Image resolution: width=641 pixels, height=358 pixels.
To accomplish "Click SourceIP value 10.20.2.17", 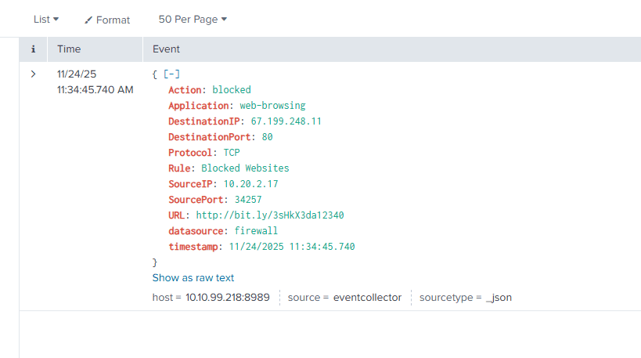I will (250, 184).
